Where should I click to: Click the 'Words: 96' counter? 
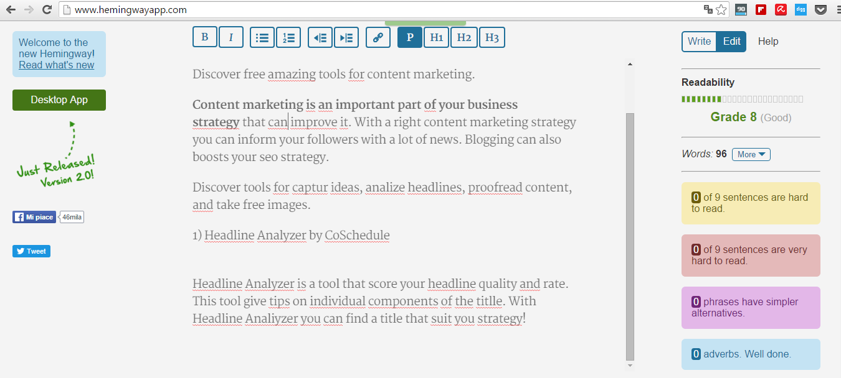point(704,154)
